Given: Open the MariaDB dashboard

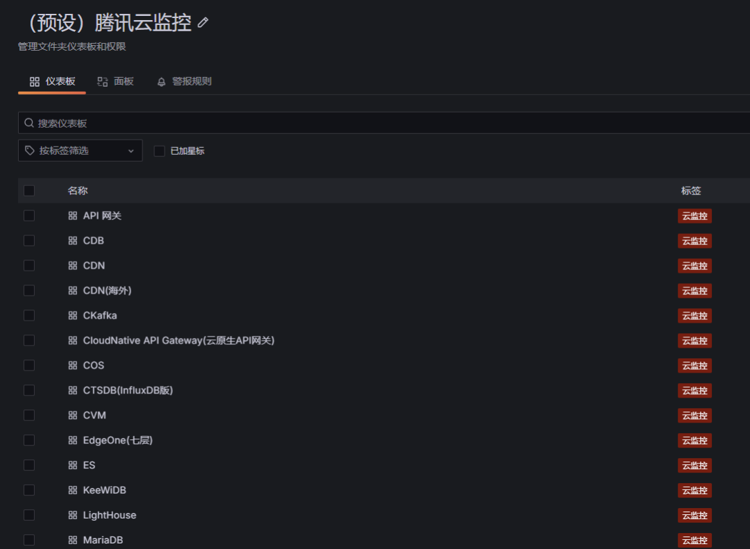Looking at the screenshot, I should [x=103, y=540].
